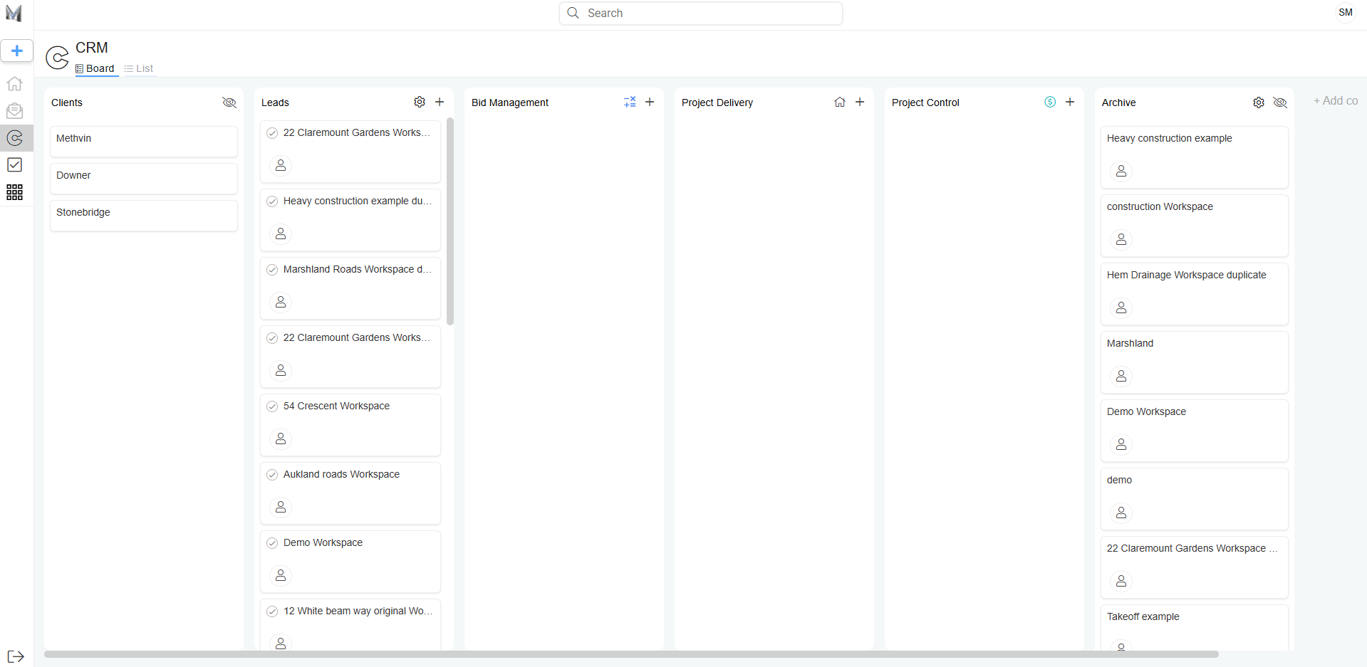
Task: Toggle visibility of the Clients column
Action: point(229,103)
